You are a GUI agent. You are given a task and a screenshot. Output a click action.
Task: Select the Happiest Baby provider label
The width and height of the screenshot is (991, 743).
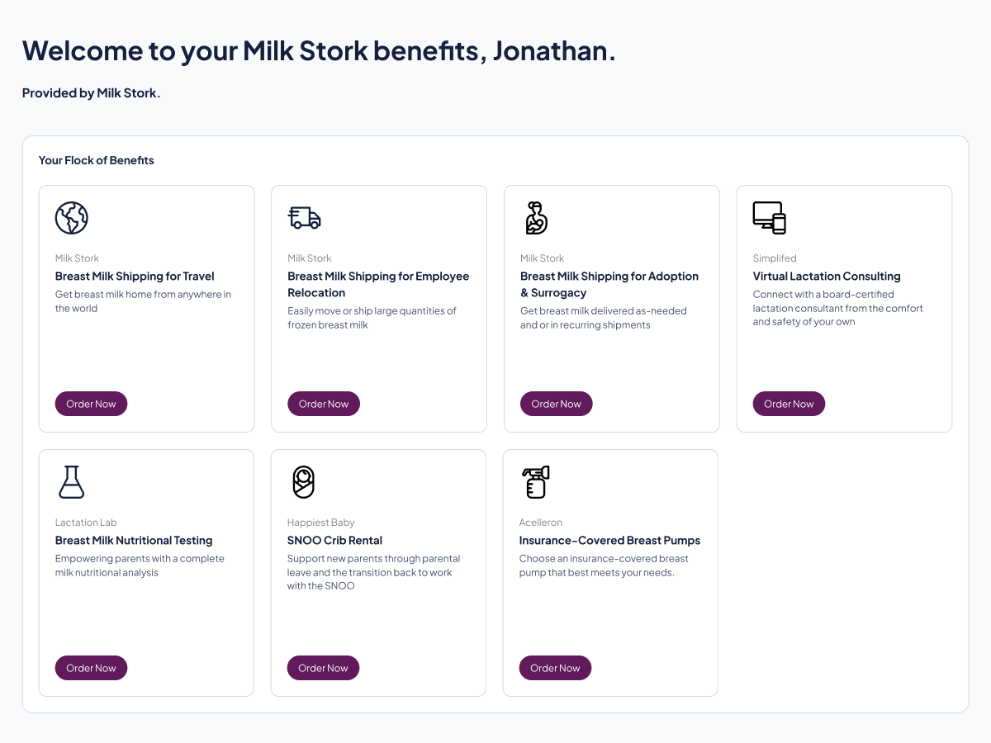(321, 522)
